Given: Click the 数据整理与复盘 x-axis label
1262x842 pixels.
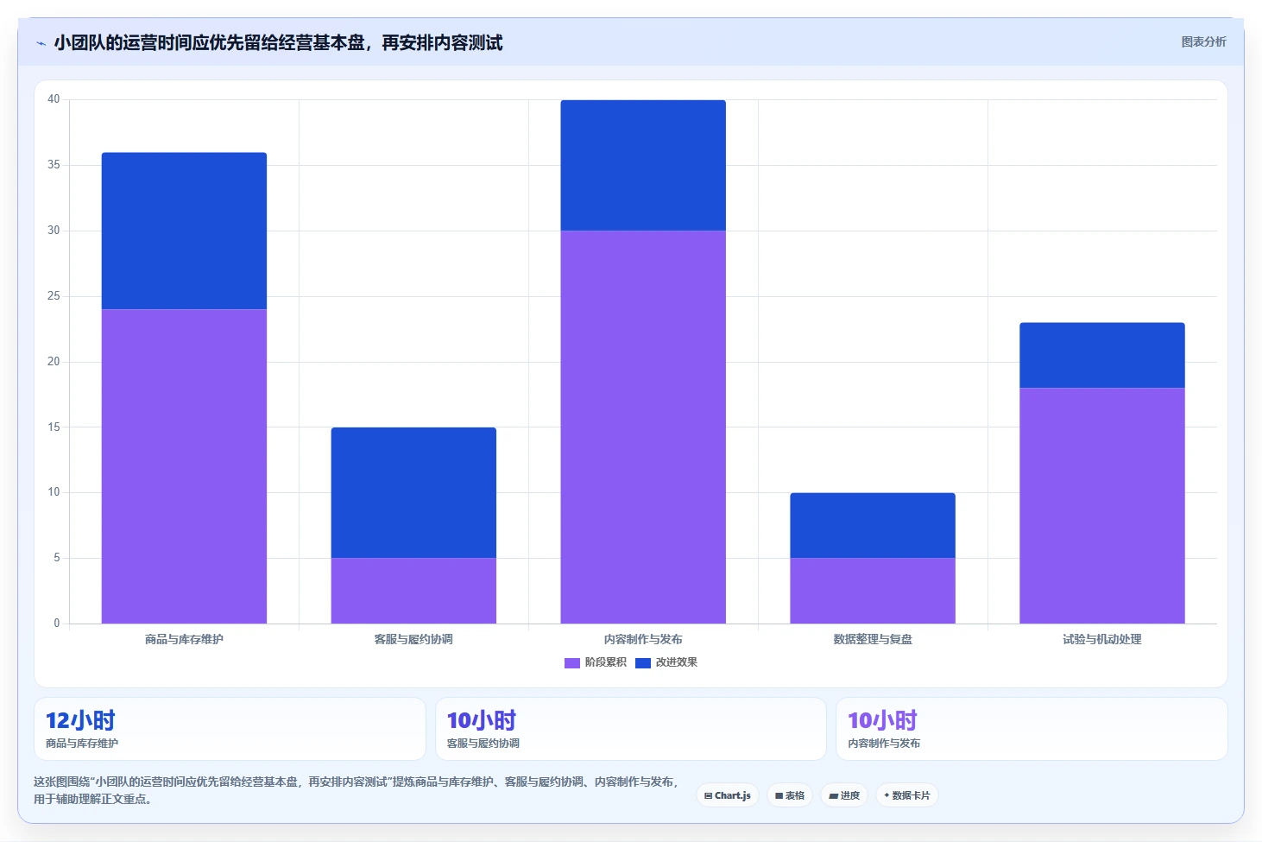Looking at the screenshot, I should click(x=873, y=639).
